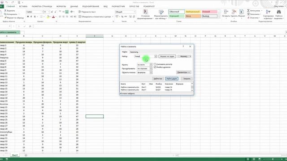287x161 pixels.
Task: Click the Italic К icon
Action: [x=31, y=17]
